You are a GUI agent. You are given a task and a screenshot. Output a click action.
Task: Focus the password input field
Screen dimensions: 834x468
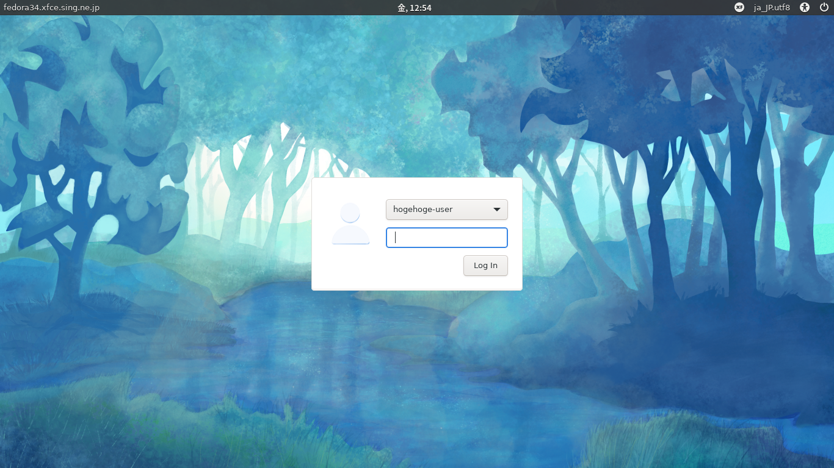click(x=447, y=238)
